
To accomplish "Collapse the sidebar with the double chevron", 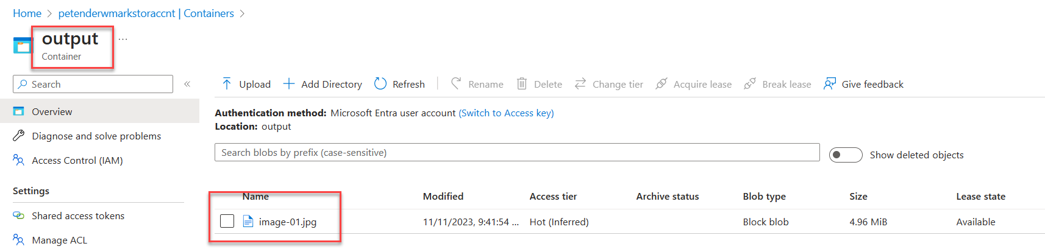I will tap(187, 84).
